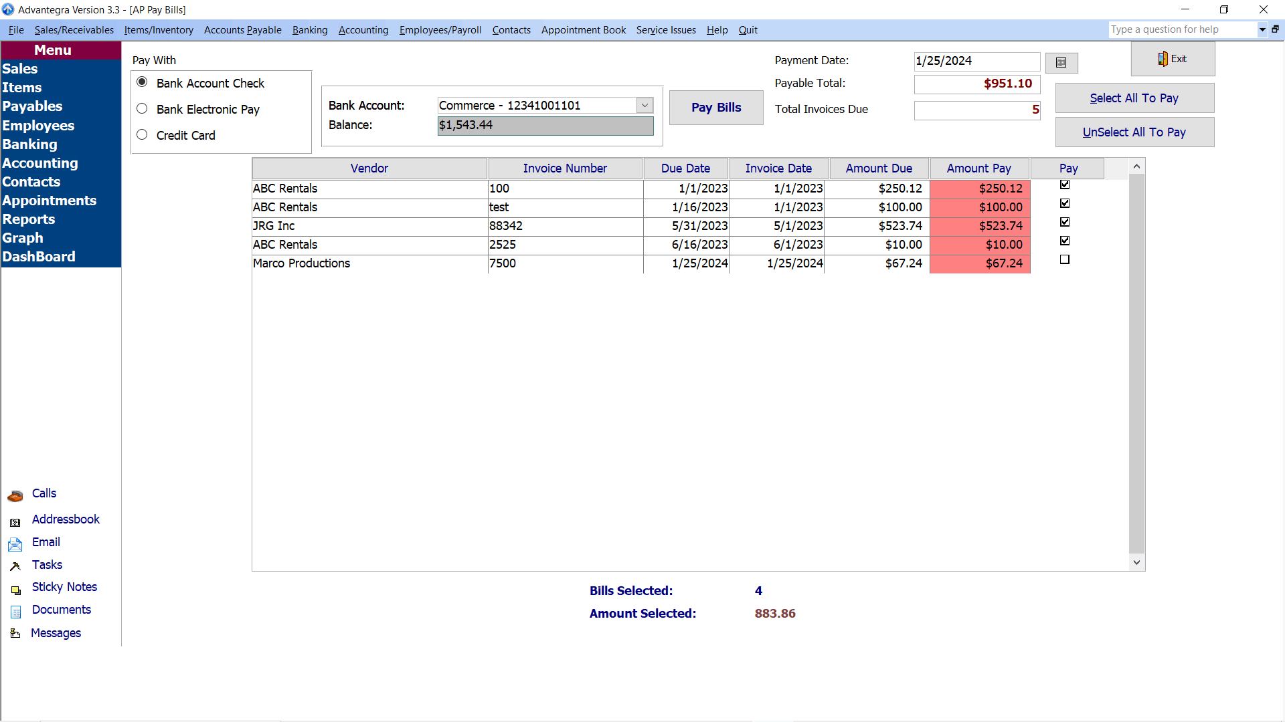Open the payment date calendar picker
Viewport: 1285px width, 722px height.
[1061, 63]
